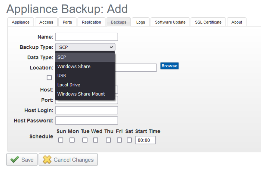Go to the Software Update tab

[170, 22]
